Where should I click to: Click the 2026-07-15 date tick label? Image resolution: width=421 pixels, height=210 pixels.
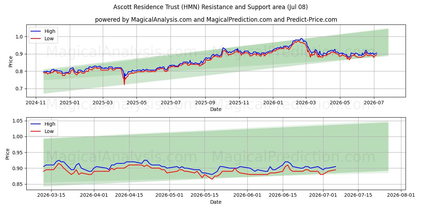tap(359, 195)
